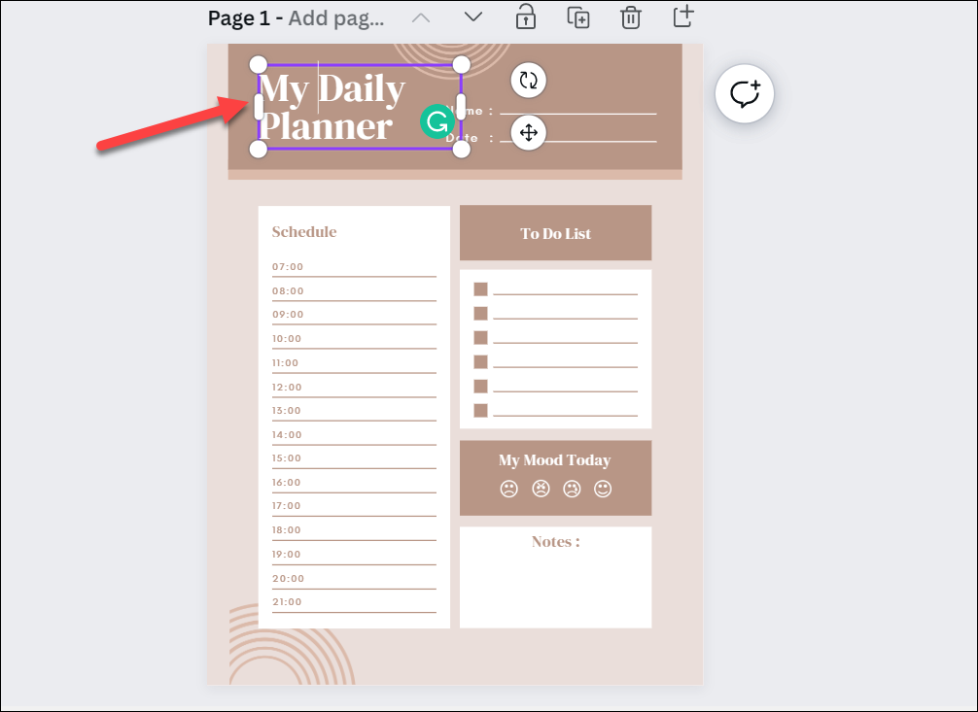Select the To Do List banner

coord(555,233)
